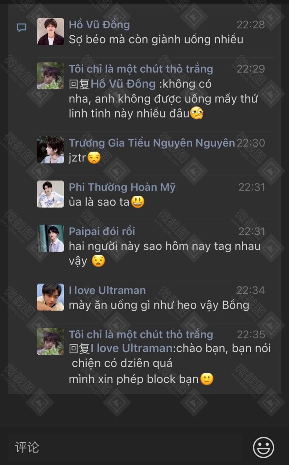Click the replied-to I love Ultraman mention

coord(131,348)
